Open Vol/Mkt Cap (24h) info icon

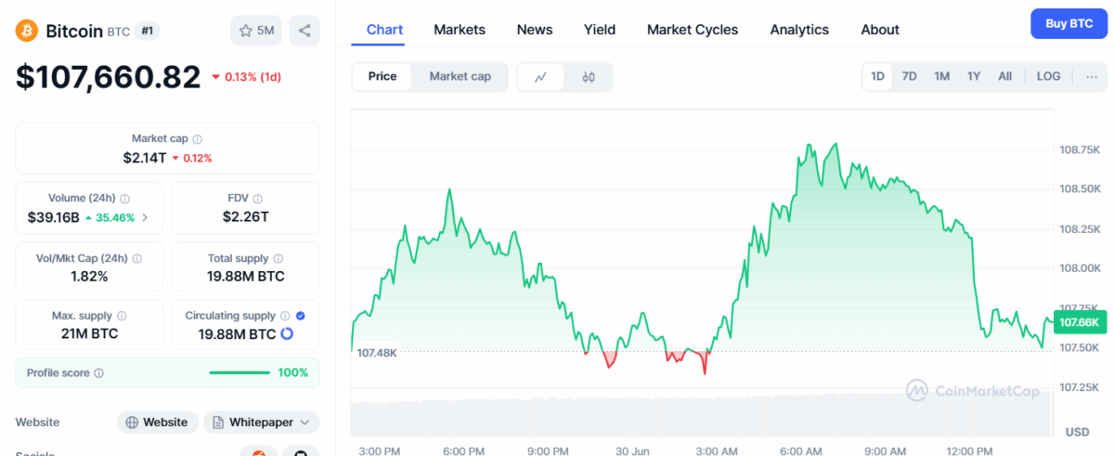pos(136,259)
